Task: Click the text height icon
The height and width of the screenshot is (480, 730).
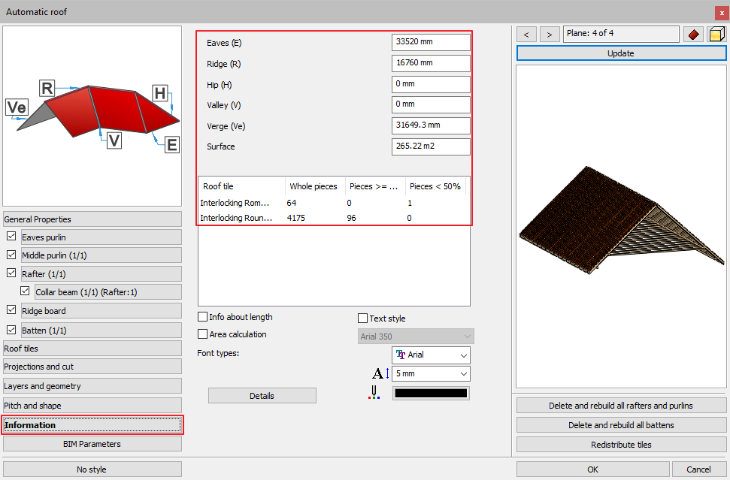Action: click(380, 374)
